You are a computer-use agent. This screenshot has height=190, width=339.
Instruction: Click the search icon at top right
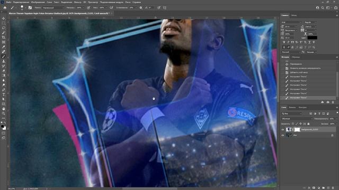(323, 8)
